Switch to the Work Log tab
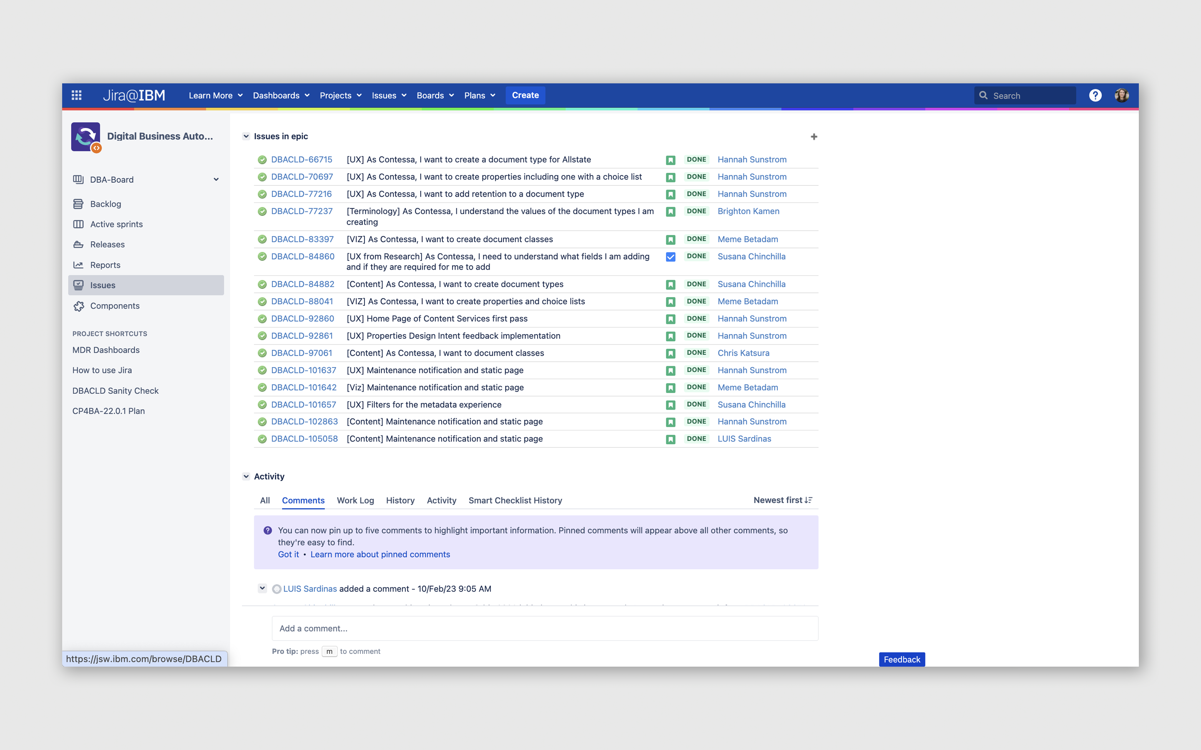 [355, 500]
